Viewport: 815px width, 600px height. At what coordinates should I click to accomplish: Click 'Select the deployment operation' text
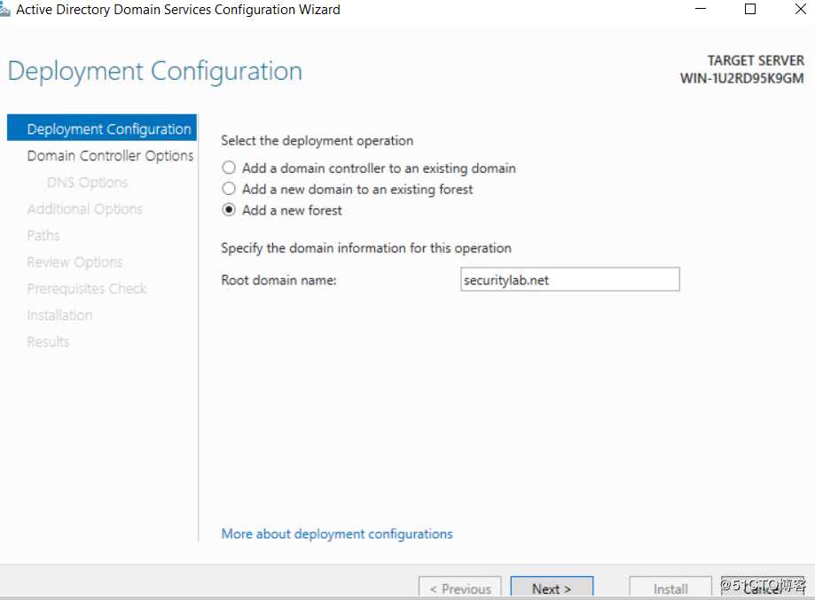317,141
